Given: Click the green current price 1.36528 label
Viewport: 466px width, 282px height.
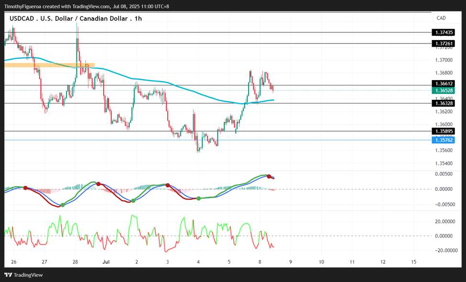Looking at the screenshot, I should pos(444,91).
